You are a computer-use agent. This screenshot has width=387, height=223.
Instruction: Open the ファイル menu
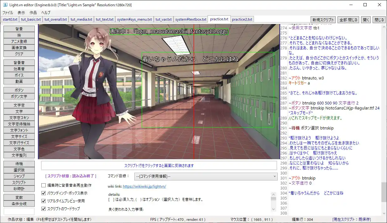(7, 13)
